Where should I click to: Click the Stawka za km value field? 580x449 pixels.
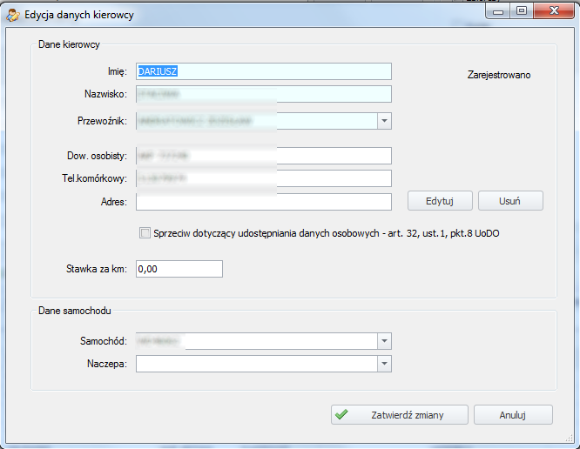pyautogui.click(x=179, y=269)
